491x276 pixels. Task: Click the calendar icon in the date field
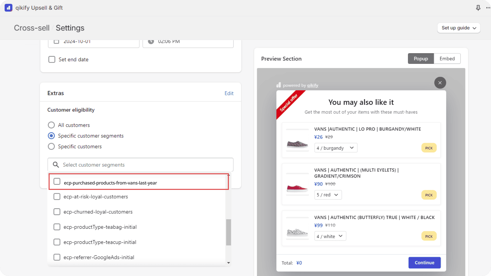coord(57,42)
